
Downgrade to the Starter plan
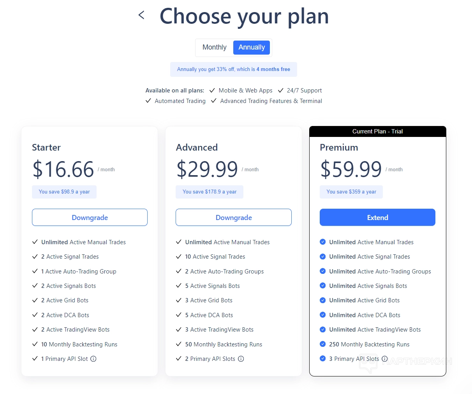tap(90, 217)
